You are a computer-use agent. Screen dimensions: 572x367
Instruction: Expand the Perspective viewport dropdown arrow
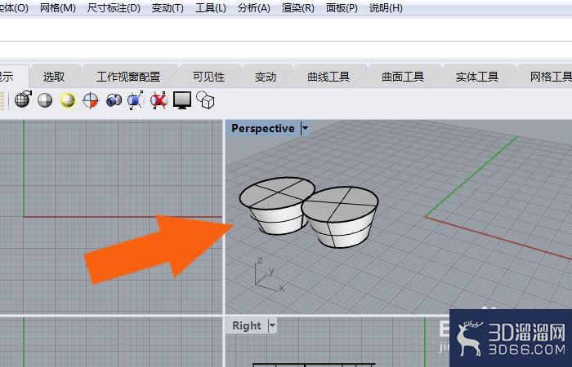(x=305, y=128)
